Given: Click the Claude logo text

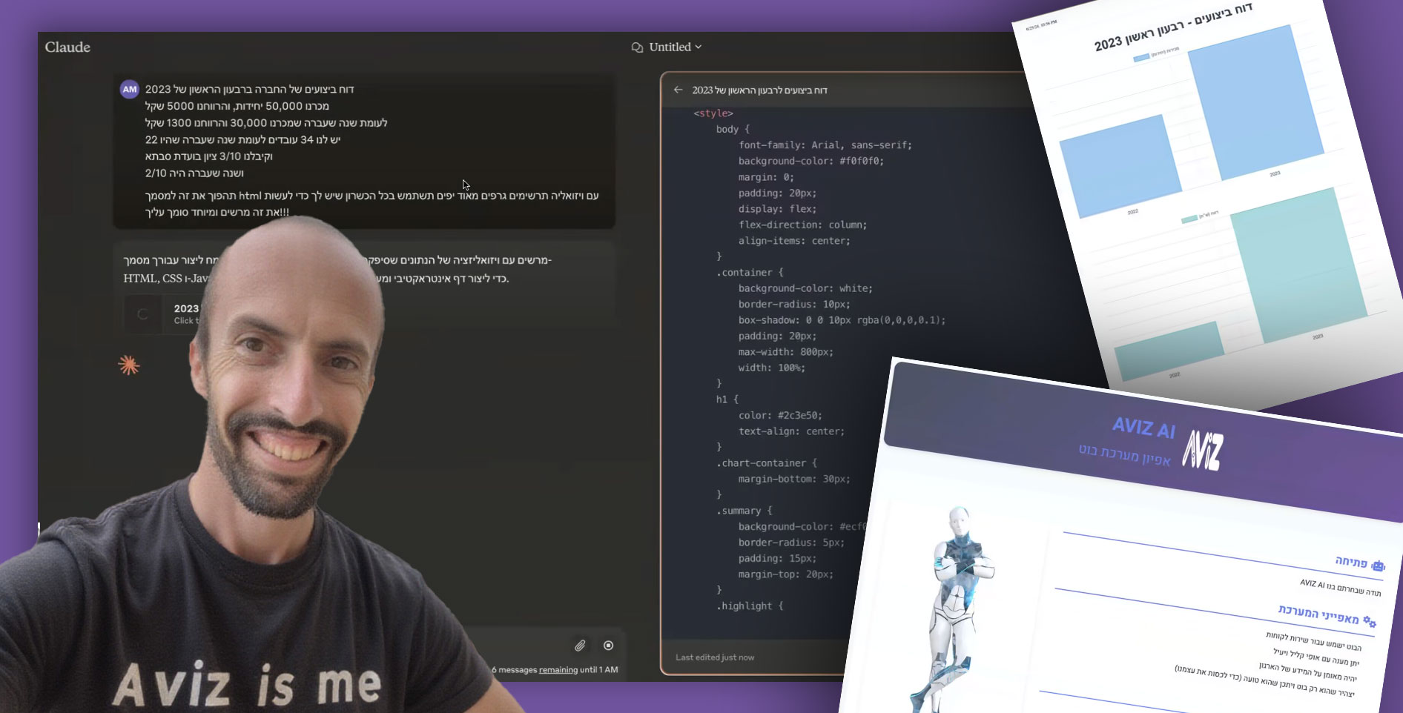Looking at the screenshot, I should [67, 47].
